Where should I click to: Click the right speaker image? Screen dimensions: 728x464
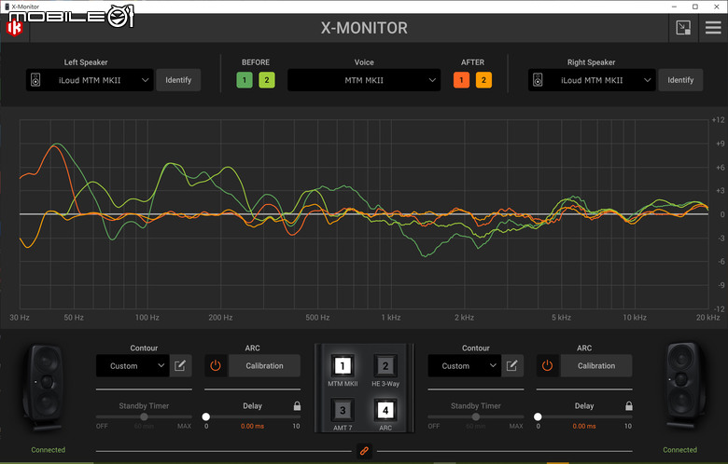click(684, 386)
